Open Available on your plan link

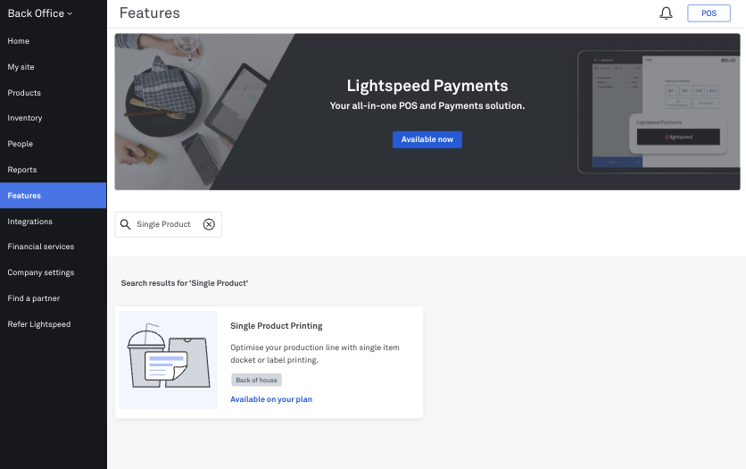click(x=271, y=399)
